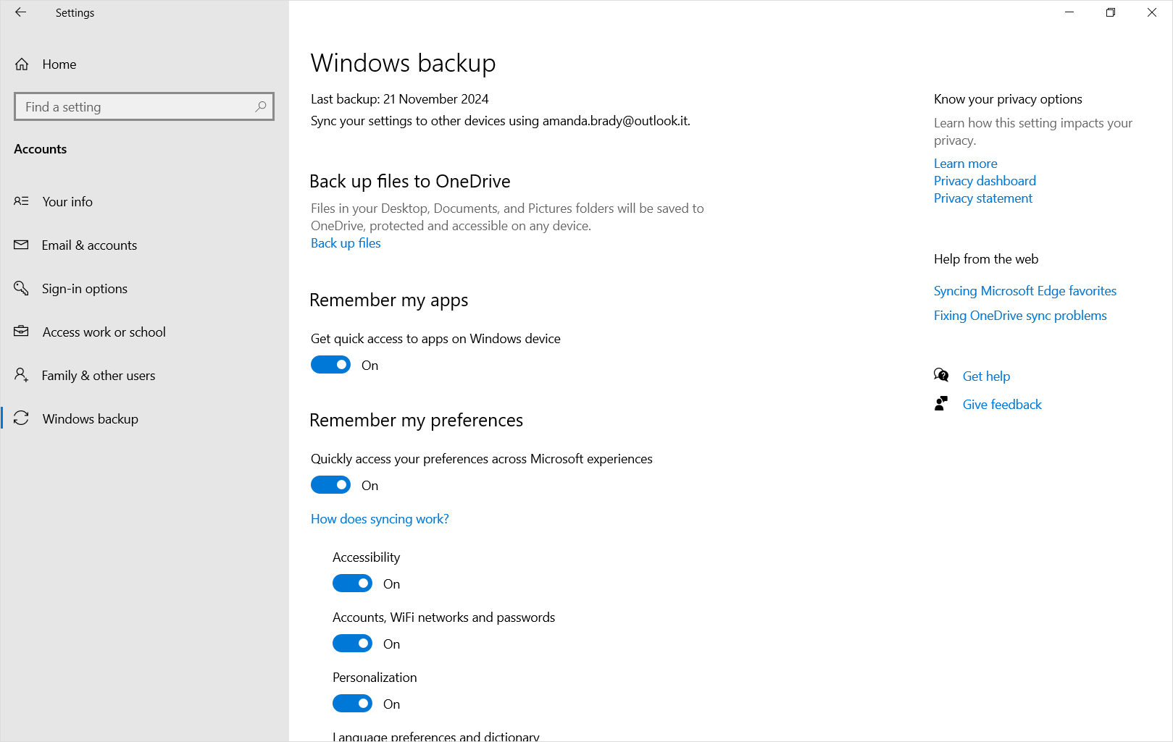Click the back arrow at top left

click(21, 12)
